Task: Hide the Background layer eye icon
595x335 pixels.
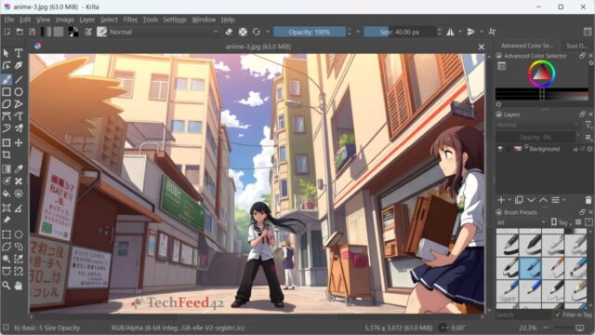Action: pyautogui.click(x=500, y=149)
